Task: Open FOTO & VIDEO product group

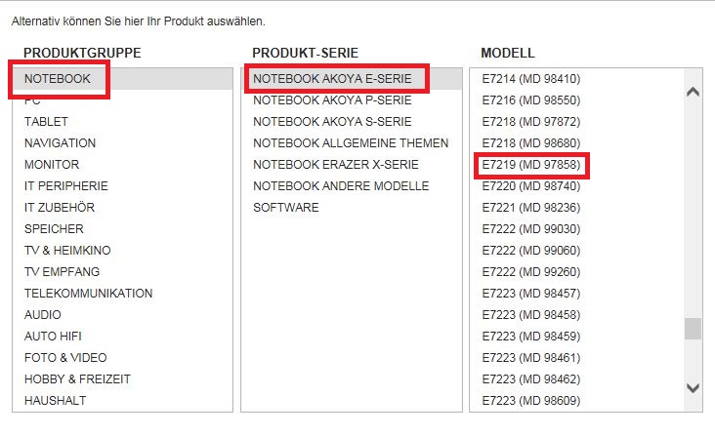Action: [x=65, y=358]
